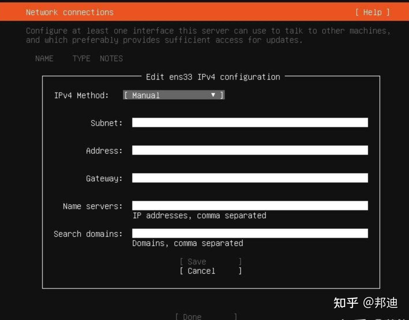Click the Address input field
This screenshot has width=409, height=320.
coord(249,150)
